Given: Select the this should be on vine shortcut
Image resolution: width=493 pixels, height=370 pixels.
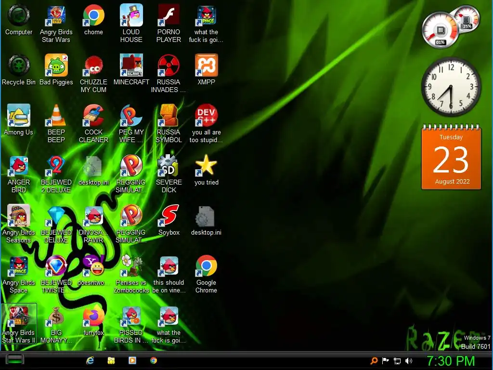Looking at the screenshot, I should pos(169,274).
